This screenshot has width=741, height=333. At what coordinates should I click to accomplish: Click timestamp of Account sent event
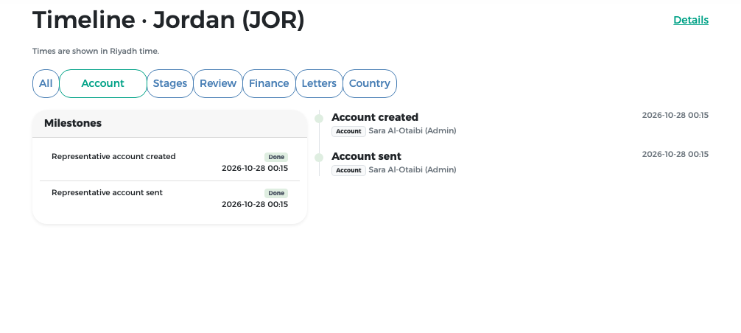(x=675, y=155)
